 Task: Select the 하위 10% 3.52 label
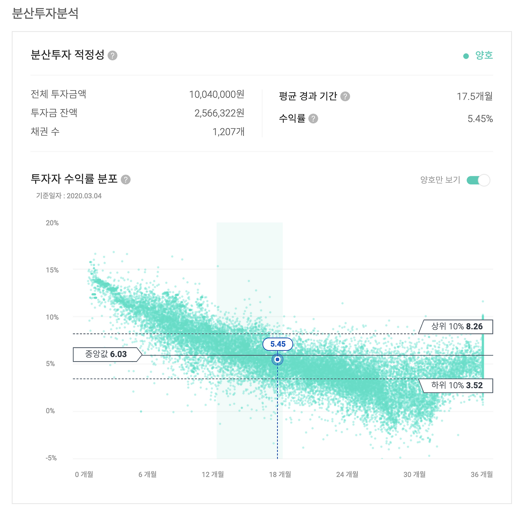[456, 385]
